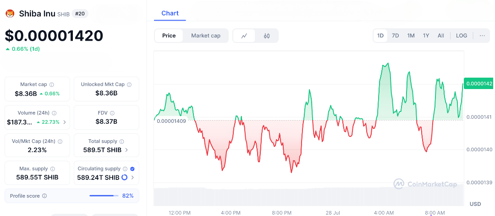Open the Volume (24h) info icon
Viewport: 495px width, 216px height.
(54, 113)
